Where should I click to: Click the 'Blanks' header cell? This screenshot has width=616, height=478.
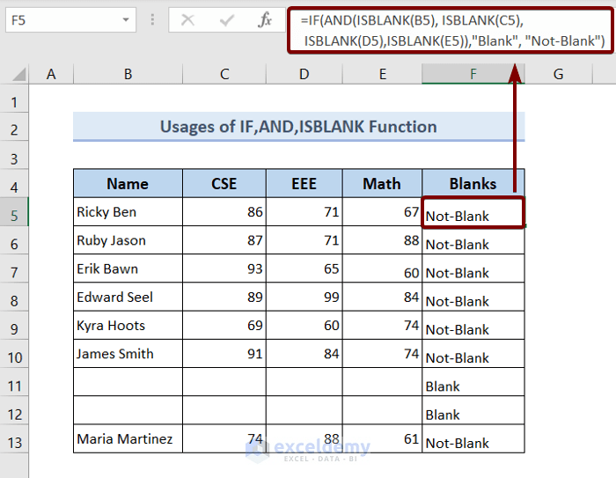(x=473, y=184)
